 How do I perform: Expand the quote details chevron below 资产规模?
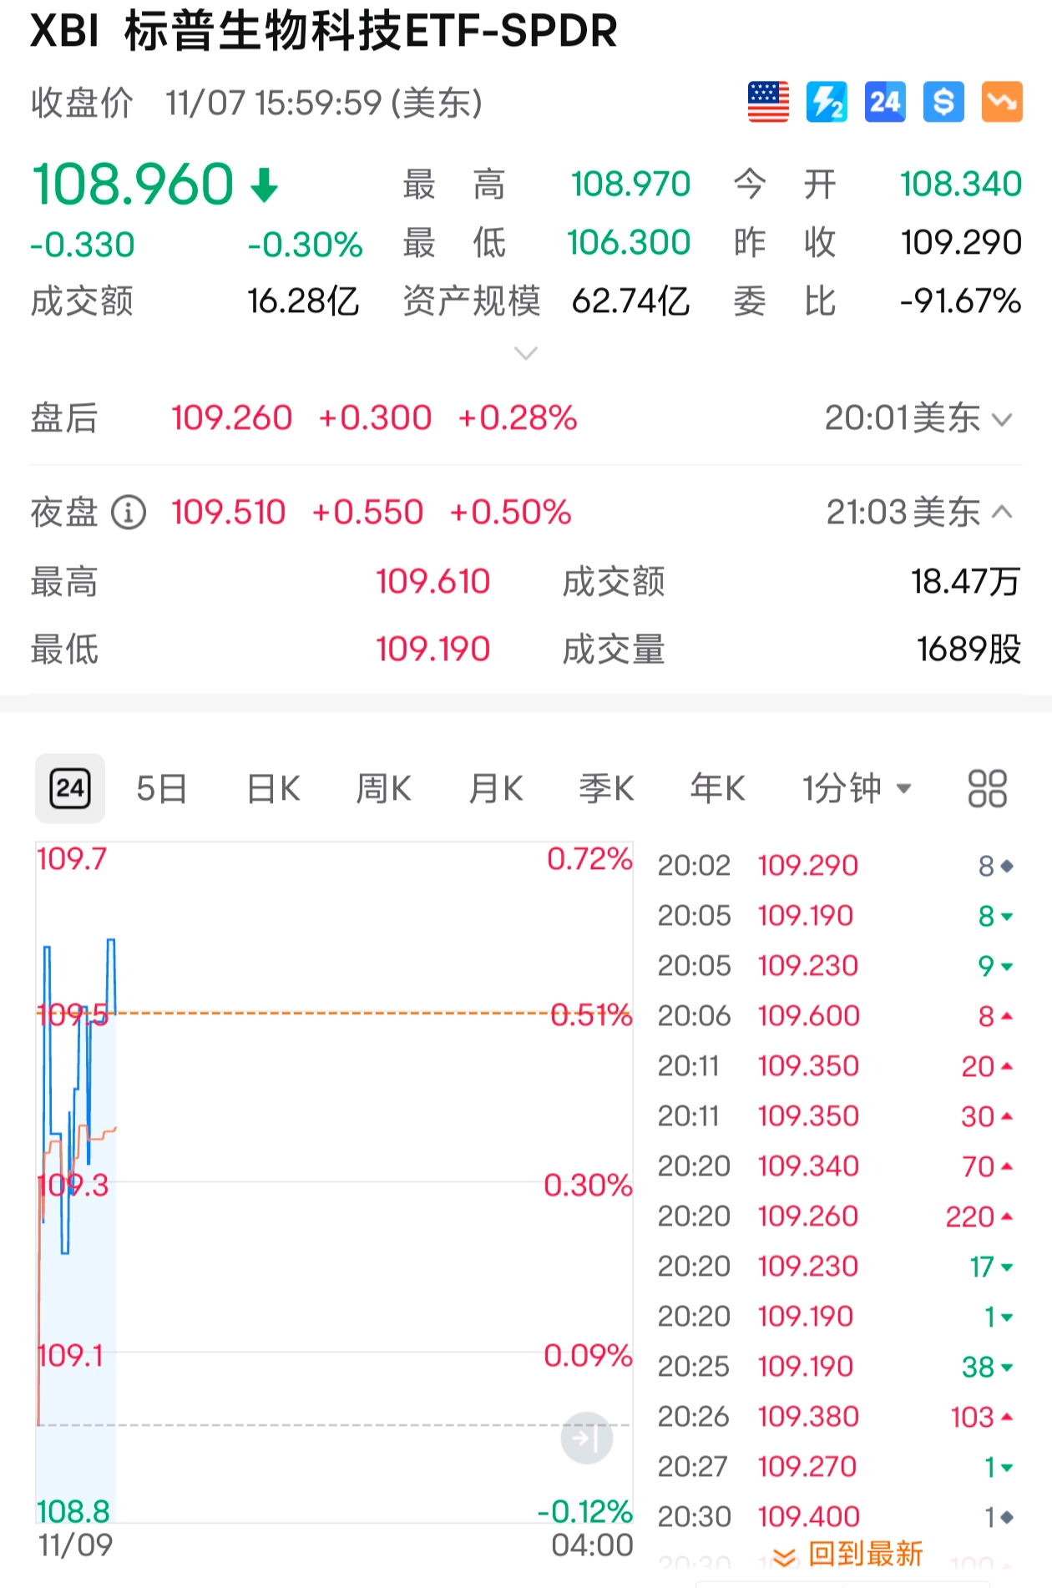coord(525,354)
